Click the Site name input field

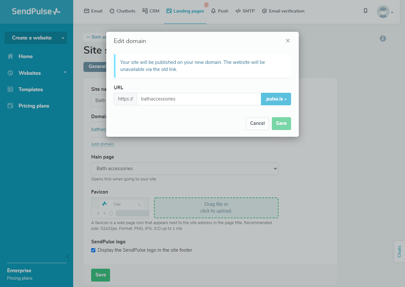pos(99,100)
